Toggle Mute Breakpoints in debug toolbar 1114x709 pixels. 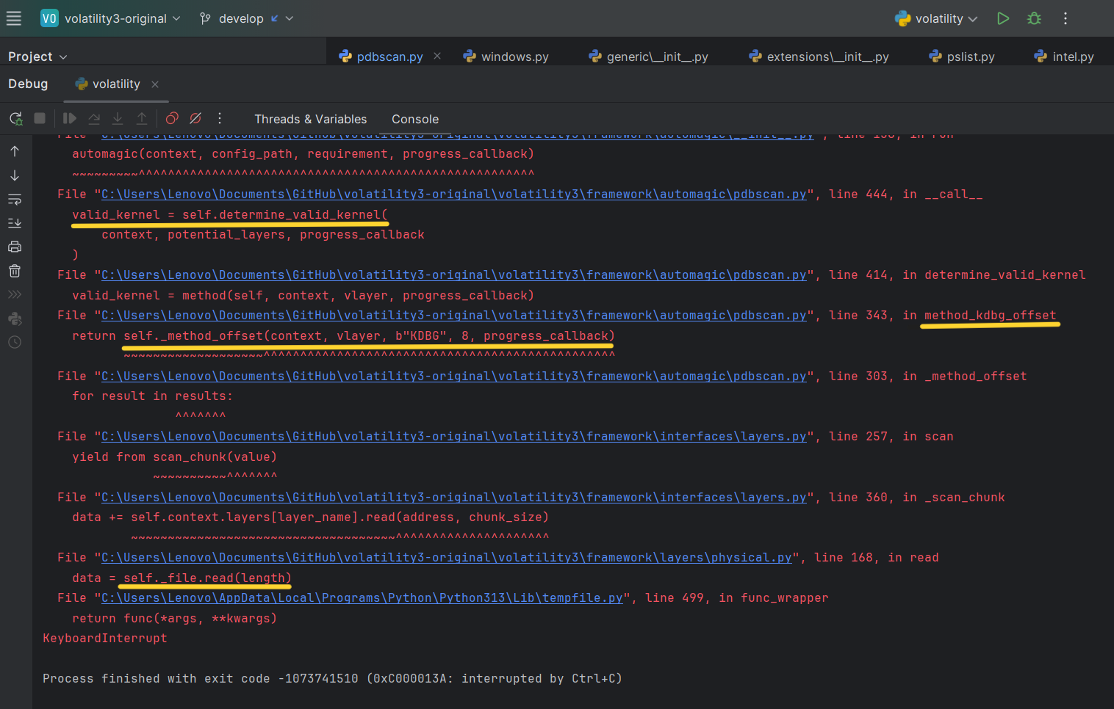pyautogui.click(x=195, y=118)
